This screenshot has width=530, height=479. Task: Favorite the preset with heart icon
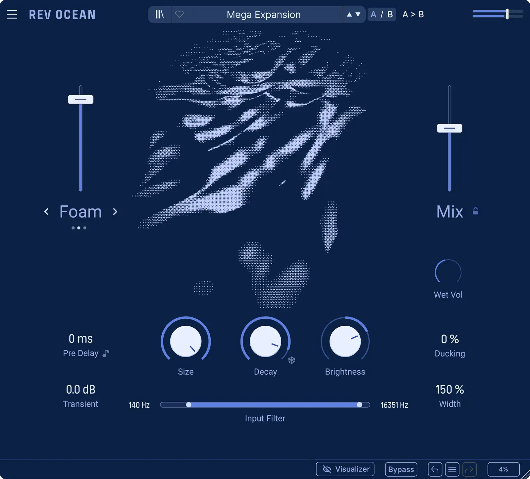click(x=180, y=14)
